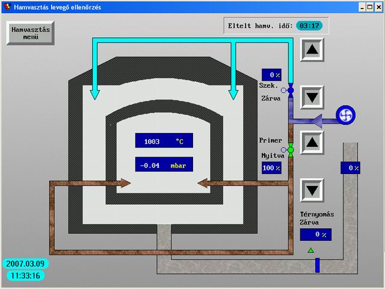Maximize the Hamvasztás levegő ellenőrzés window
This screenshot has width=385, height=289.
[370, 7]
